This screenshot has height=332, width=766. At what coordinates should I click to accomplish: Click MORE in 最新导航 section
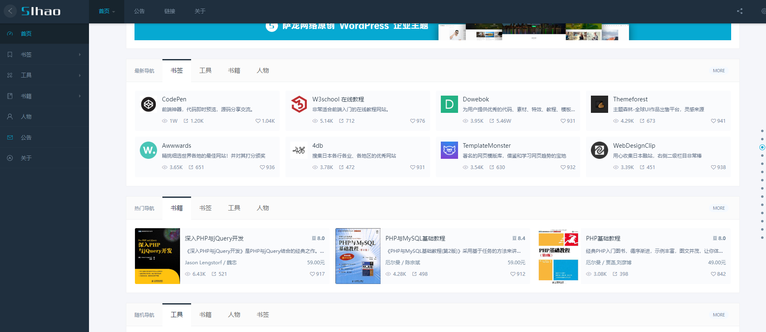click(x=719, y=71)
